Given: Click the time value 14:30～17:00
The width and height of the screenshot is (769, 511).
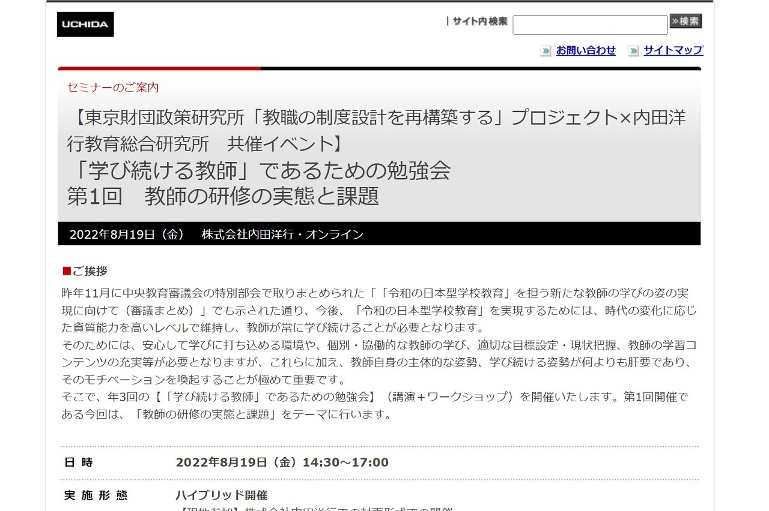Looking at the screenshot, I should click(345, 462).
